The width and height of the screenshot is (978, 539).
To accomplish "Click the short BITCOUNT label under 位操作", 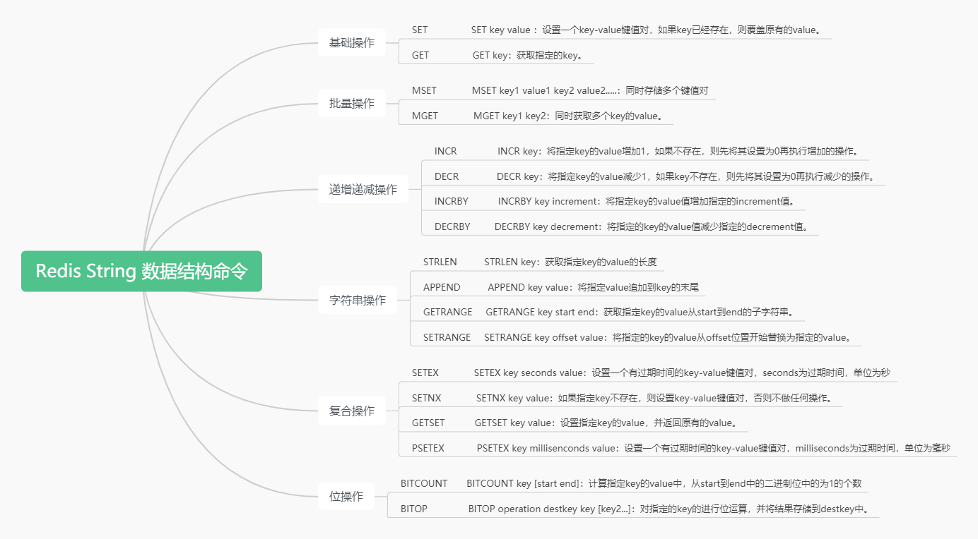I will pyautogui.click(x=424, y=483).
